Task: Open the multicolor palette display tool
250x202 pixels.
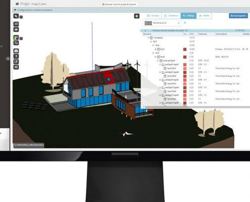Action: tap(16, 37)
